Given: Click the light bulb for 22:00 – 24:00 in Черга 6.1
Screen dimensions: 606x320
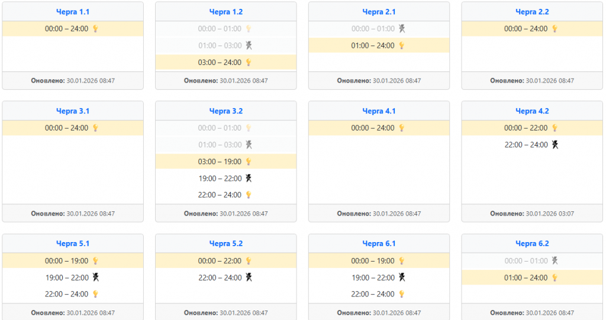Looking at the screenshot, I should (402, 294).
